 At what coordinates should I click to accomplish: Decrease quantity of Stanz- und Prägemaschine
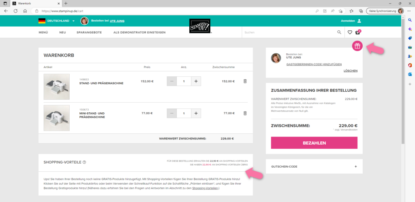point(172,81)
